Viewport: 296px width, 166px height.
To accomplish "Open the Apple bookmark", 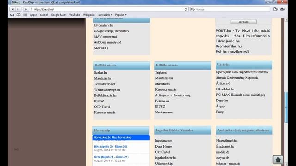I will [33, 15].
